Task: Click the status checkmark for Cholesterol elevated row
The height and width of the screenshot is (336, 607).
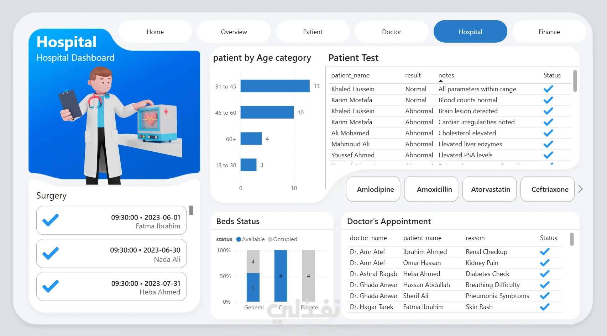Action: (x=548, y=133)
